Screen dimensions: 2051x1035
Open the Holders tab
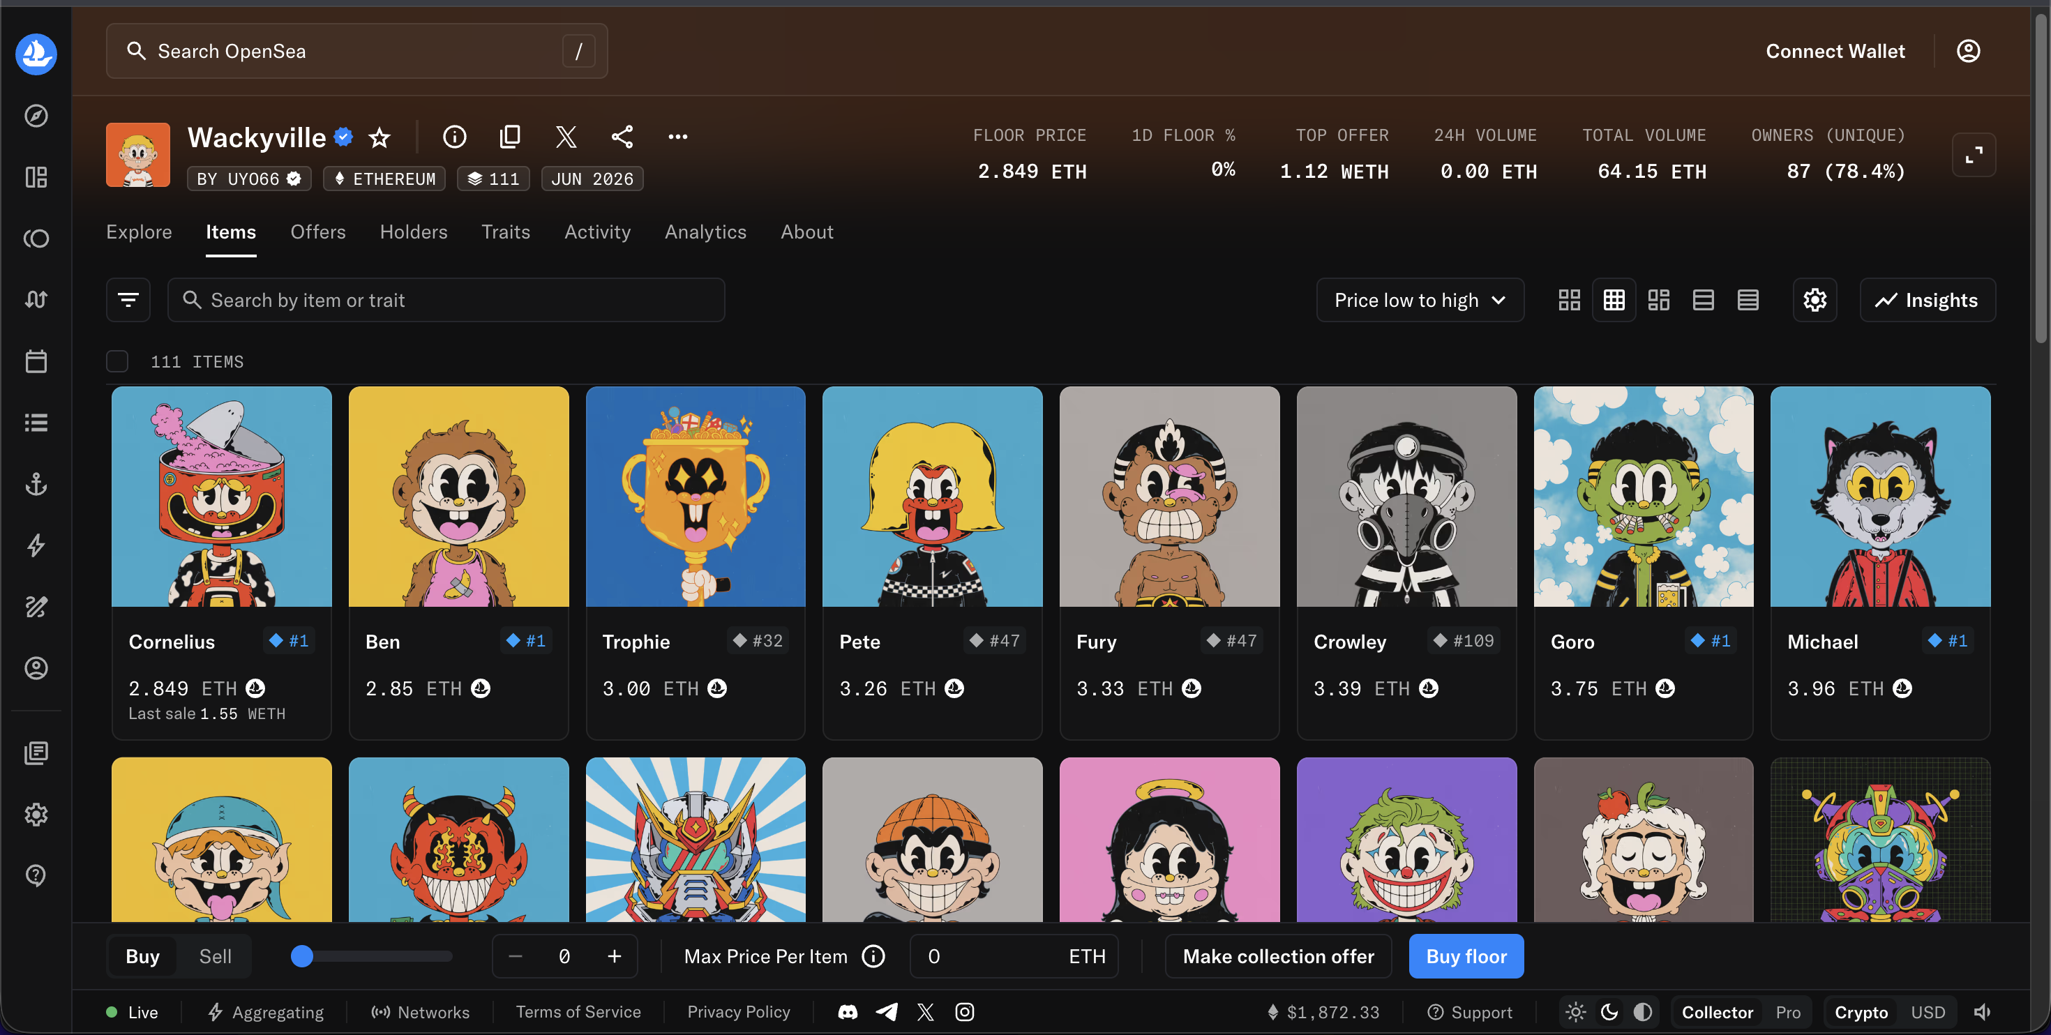click(413, 232)
